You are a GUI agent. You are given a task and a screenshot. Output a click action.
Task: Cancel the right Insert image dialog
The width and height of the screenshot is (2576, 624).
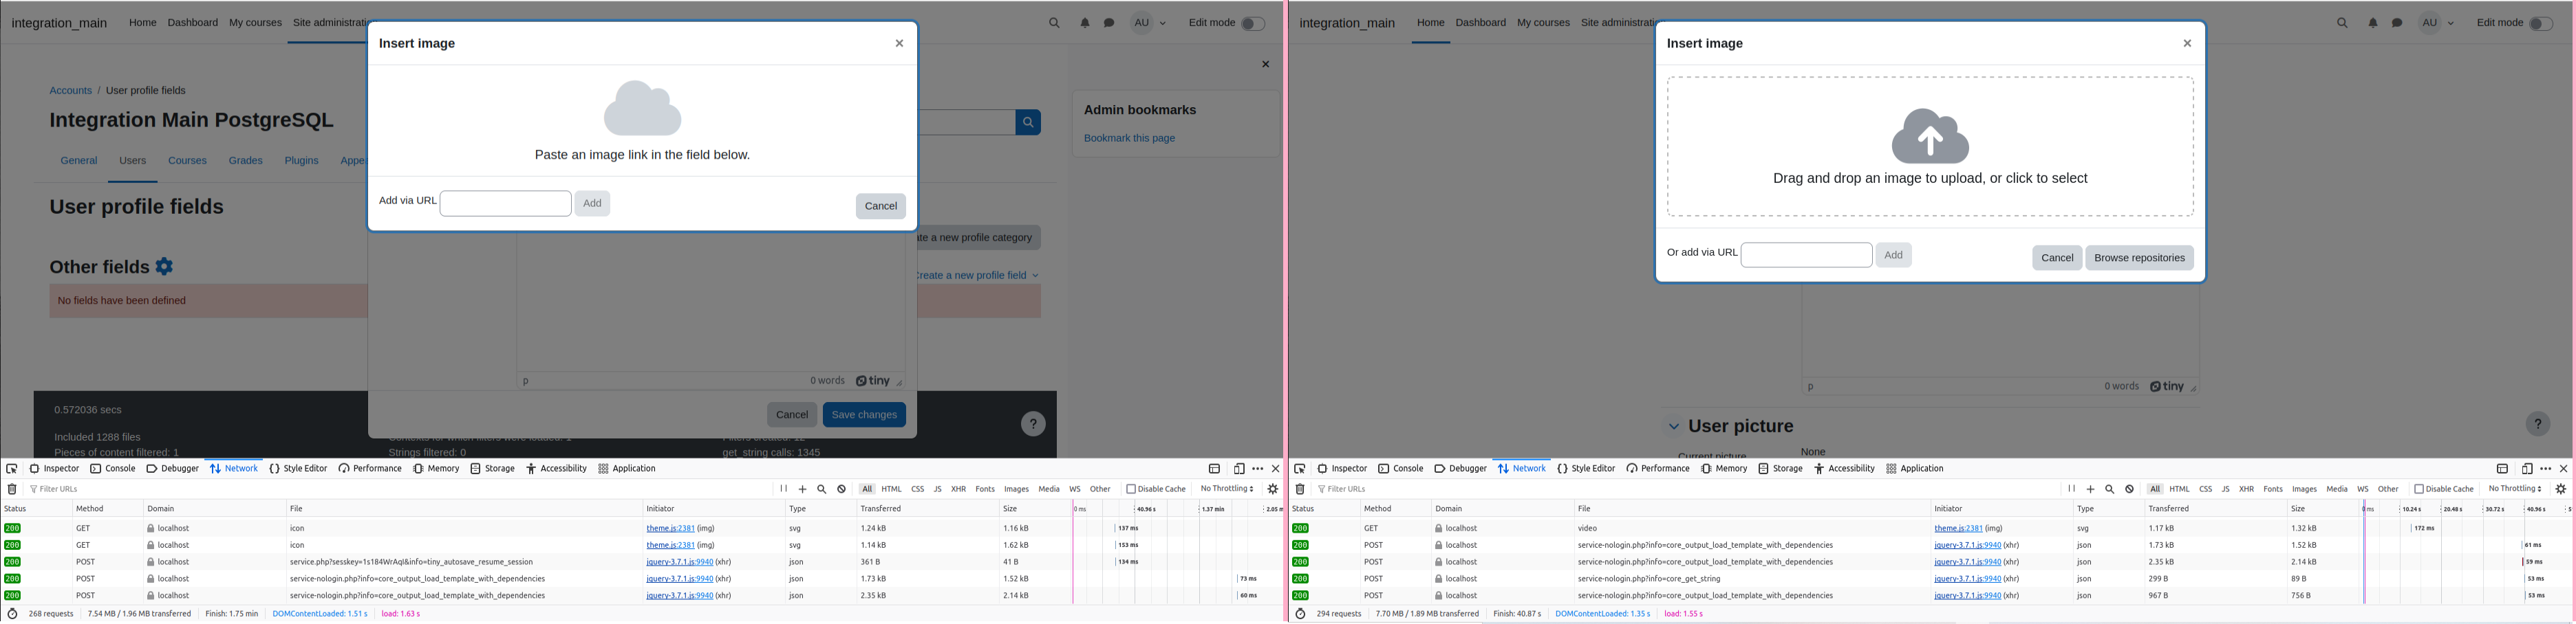2057,258
